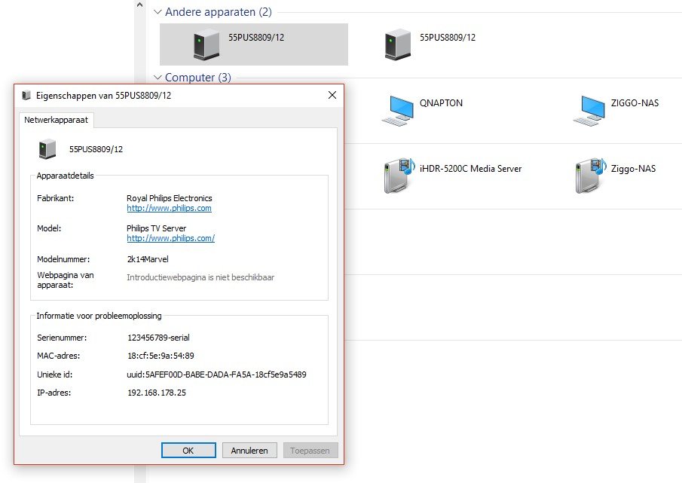The height and width of the screenshot is (483, 682).
Task: Switch to the Netwerkapparaat tab
Action: coord(56,120)
